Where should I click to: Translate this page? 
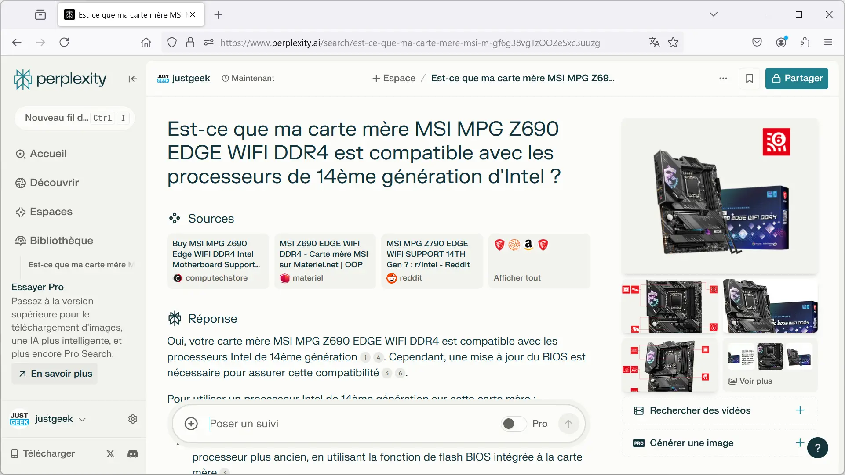655,43
